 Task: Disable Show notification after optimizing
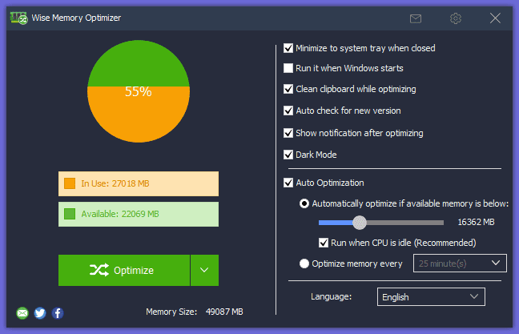point(288,133)
